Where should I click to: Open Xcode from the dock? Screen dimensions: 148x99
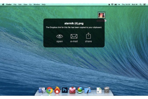pyautogui.click(x=88, y=90)
